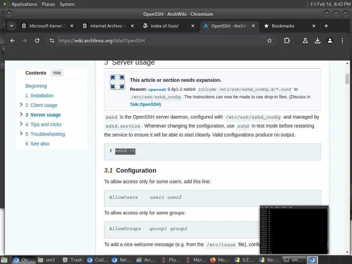
Task: Switch to ILE... Python taskbar window
Action: 244,260
